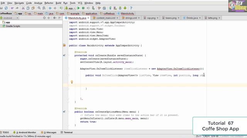Close the Drinks.java tab
This screenshot has width=247, height=138.
[x=200, y=18]
